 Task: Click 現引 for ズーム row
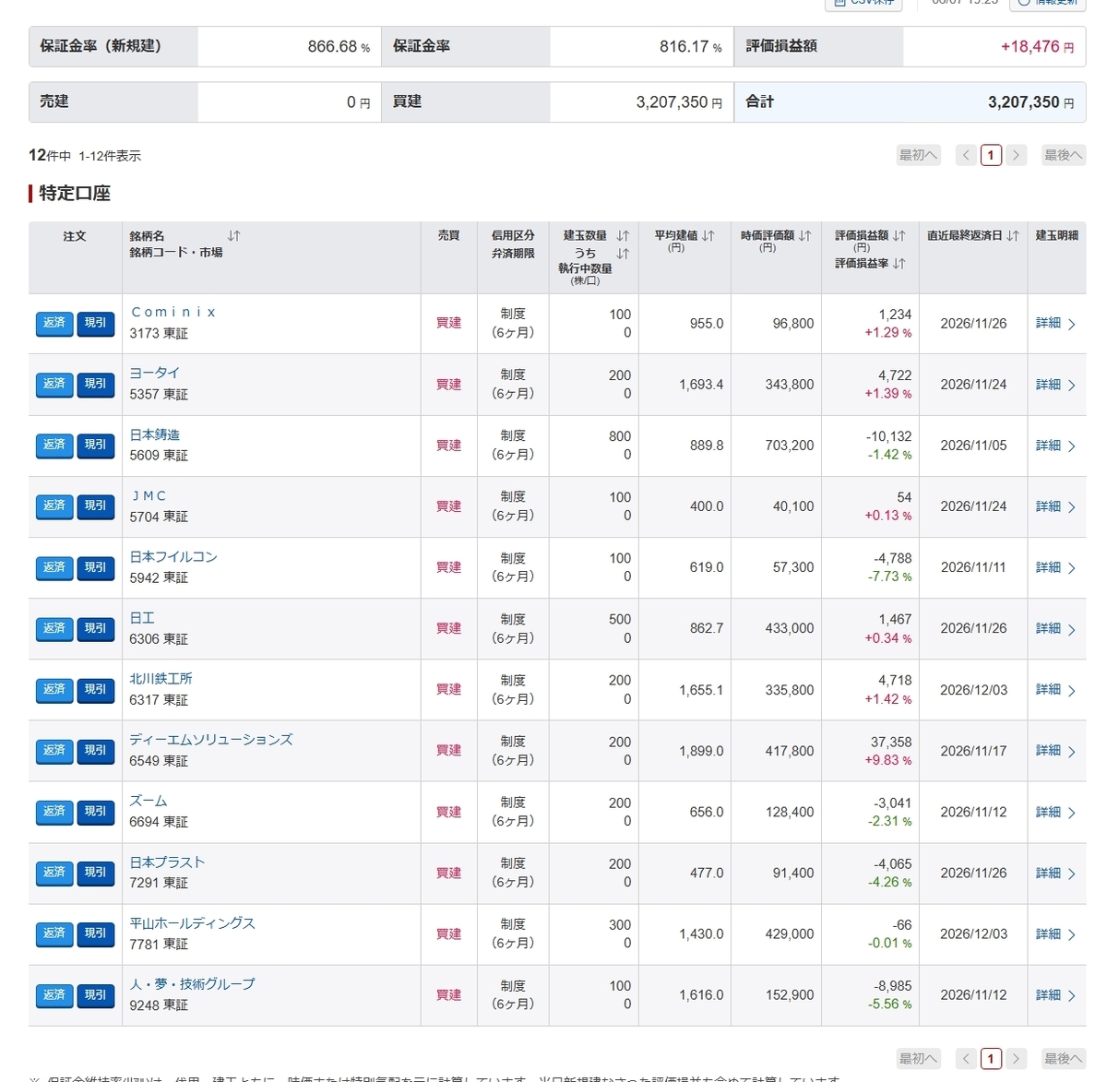coord(96,812)
